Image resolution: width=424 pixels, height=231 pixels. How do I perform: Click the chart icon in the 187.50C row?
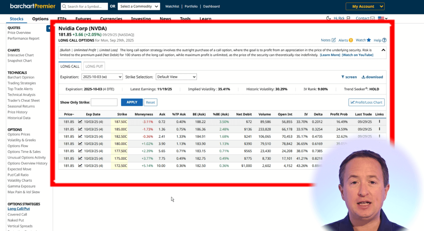tap(80, 122)
